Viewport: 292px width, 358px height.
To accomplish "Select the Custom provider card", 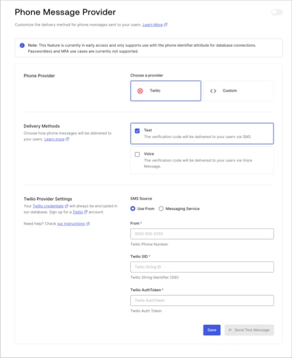I will (238, 91).
